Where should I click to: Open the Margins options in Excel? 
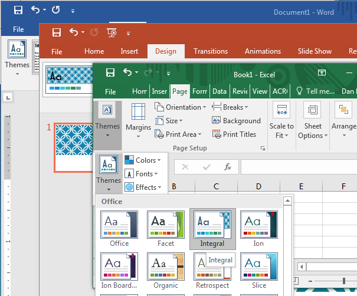tap(138, 117)
